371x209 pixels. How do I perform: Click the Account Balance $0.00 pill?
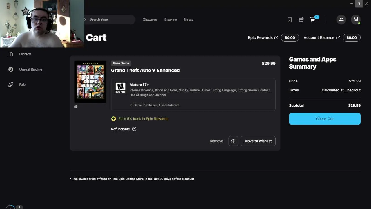352,37
